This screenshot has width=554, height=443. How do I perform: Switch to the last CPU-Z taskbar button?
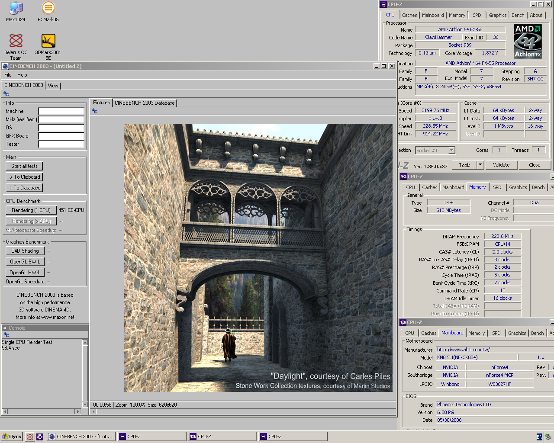point(293,437)
